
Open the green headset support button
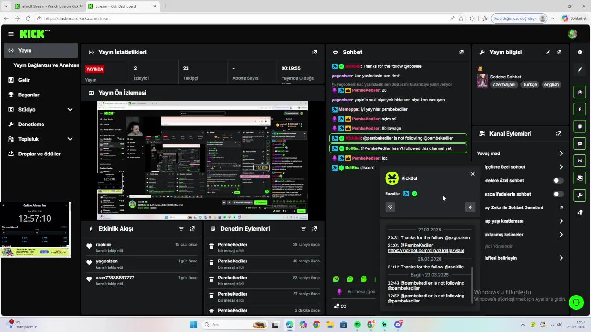click(x=576, y=302)
